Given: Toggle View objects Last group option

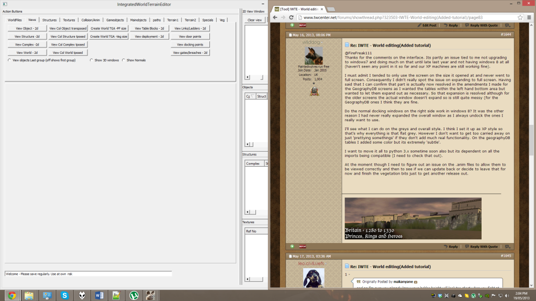Looking at the screenshot, I should click(9, 60).
